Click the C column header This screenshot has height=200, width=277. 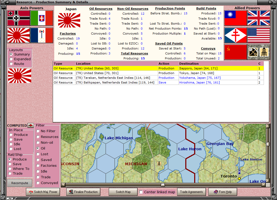260,64
